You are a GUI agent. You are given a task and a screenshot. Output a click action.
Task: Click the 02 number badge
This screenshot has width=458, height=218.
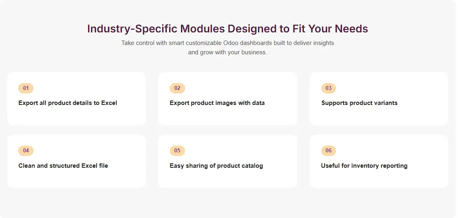177,88
